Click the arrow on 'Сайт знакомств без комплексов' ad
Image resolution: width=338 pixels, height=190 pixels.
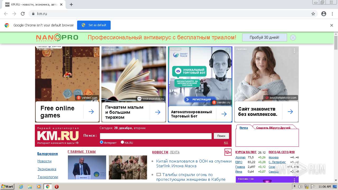(290, 112)
